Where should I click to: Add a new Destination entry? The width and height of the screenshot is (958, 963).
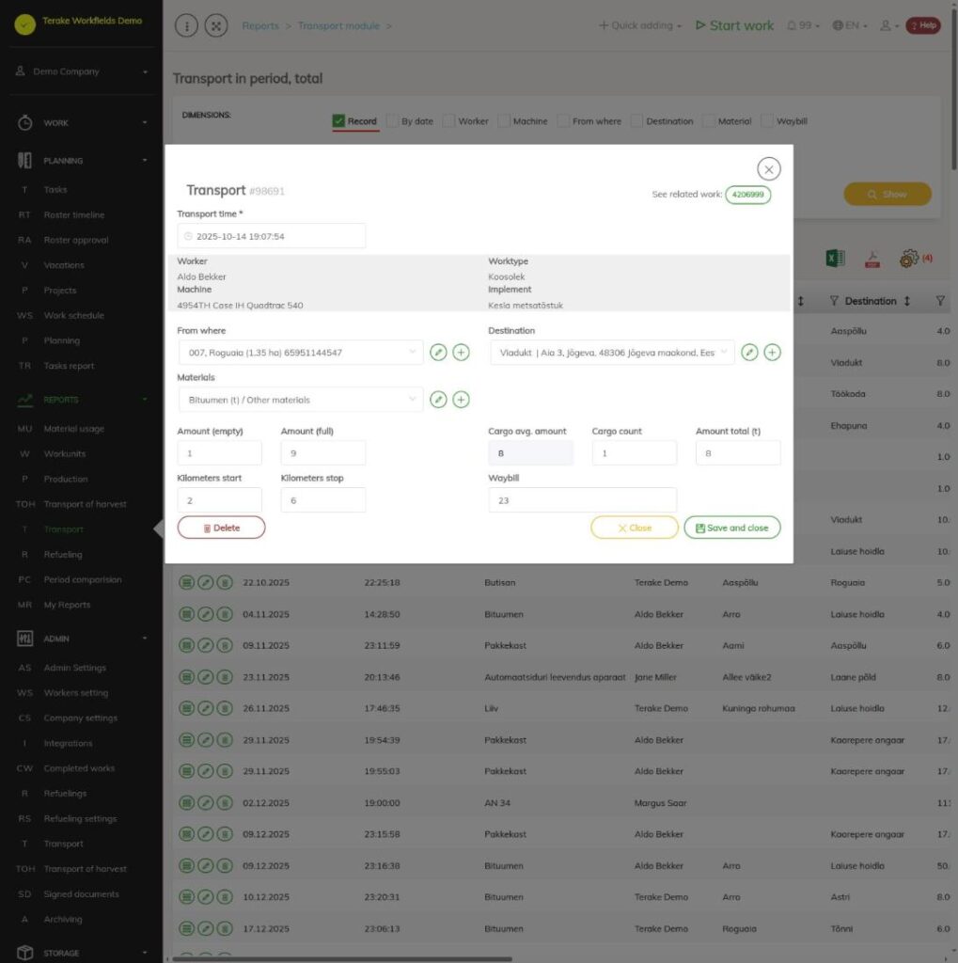[772, 353]
